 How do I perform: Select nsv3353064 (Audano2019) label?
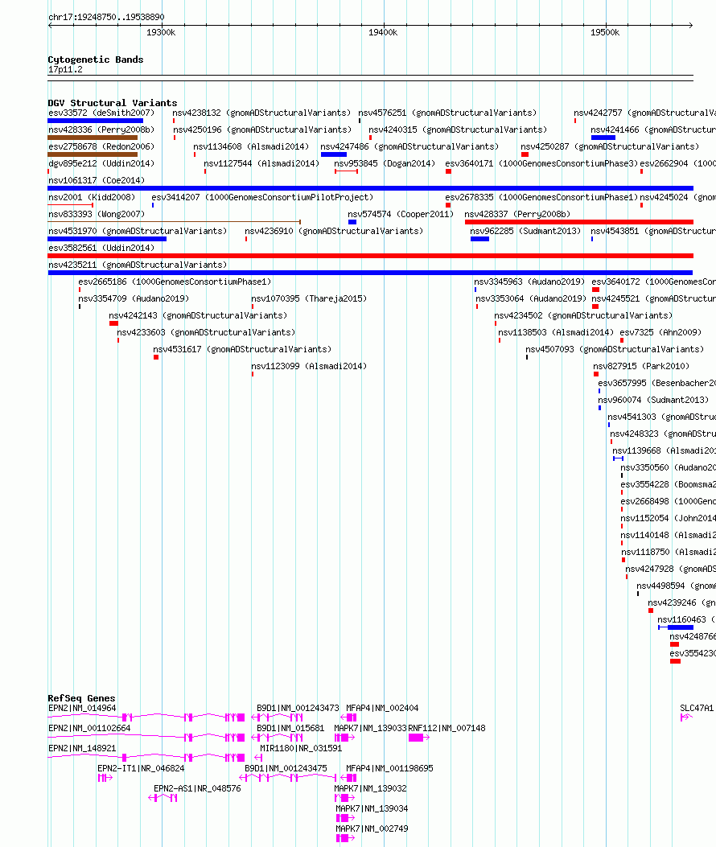[x=531, y=298]
